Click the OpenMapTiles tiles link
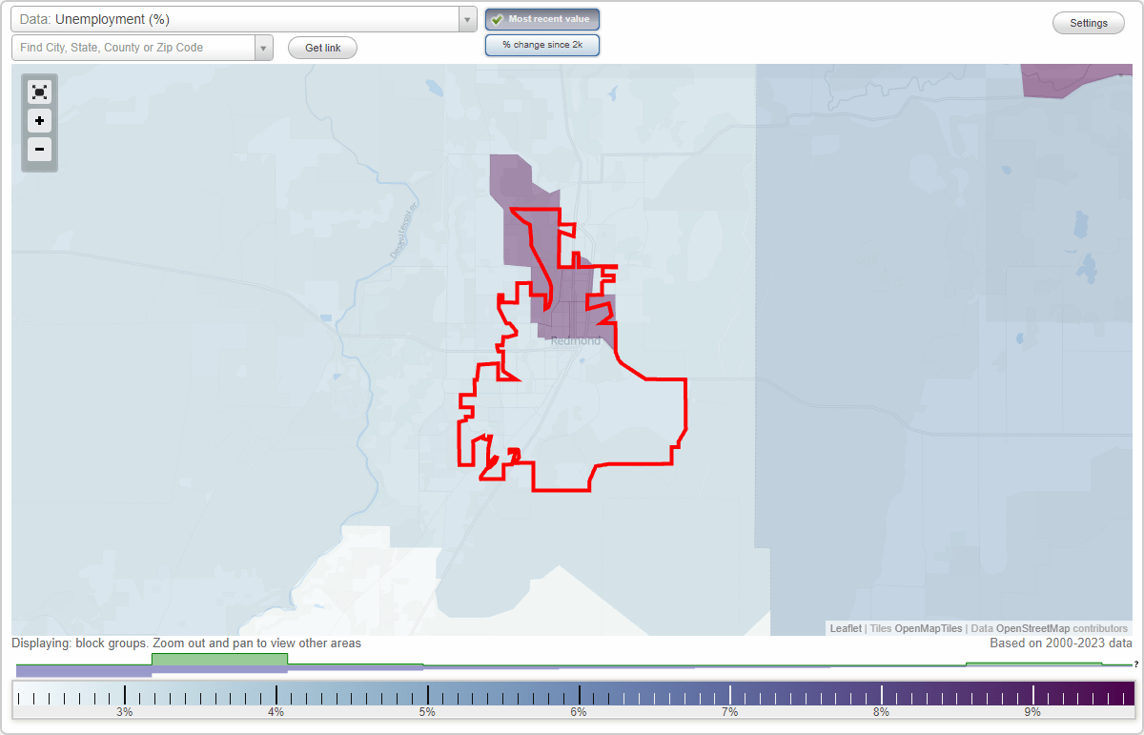This screenshot has width=1144, height=735. coord(928,628)
